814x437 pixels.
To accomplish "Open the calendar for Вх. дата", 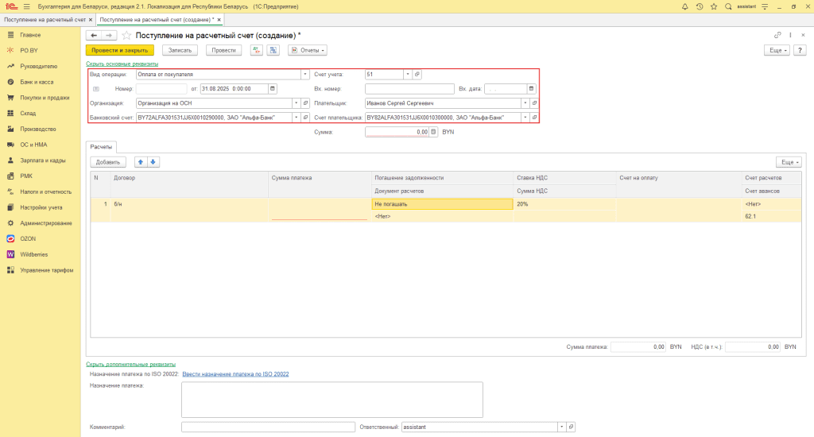I will click(531, 89).
